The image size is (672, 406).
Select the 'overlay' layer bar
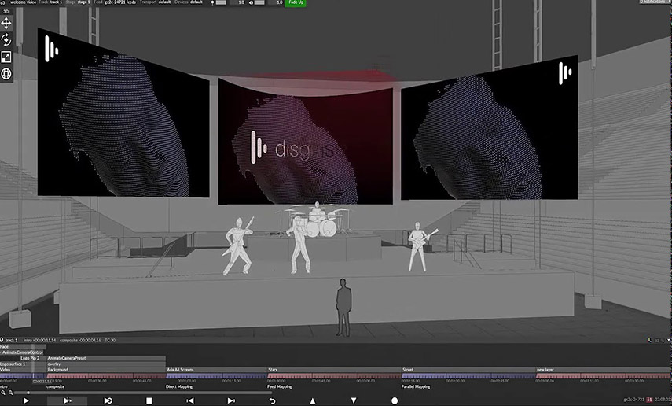(106, 364)
